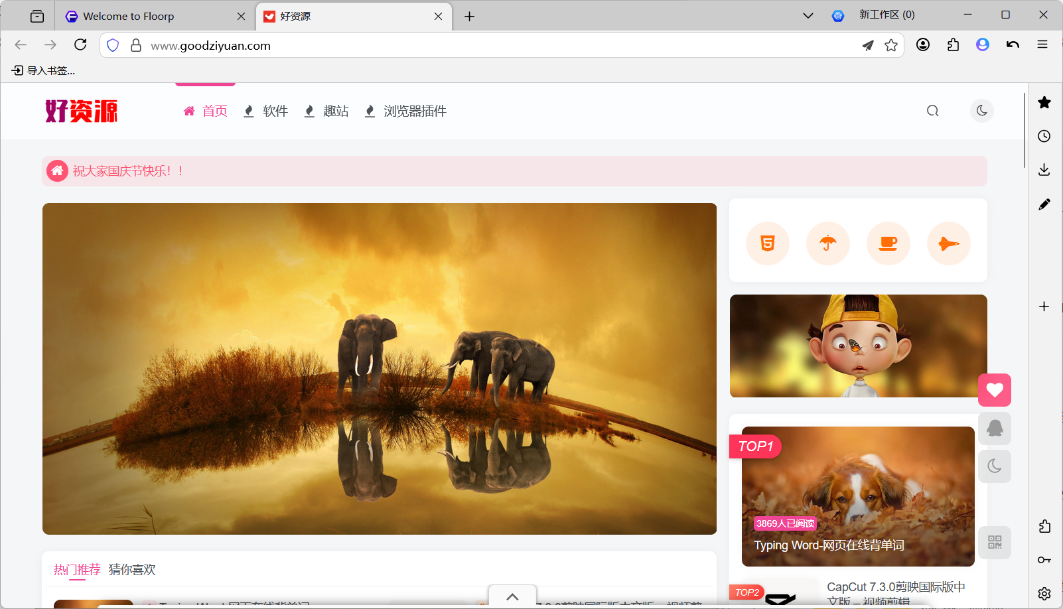This screenshot has width=1063, height=609.
Task: Select the 猜你喜欢 tab
Action: tap(132, 570)
